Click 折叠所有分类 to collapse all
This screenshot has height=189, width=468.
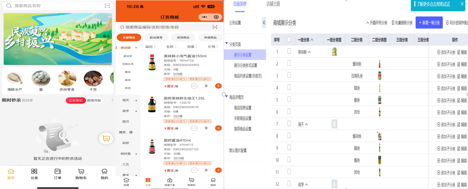377,23
